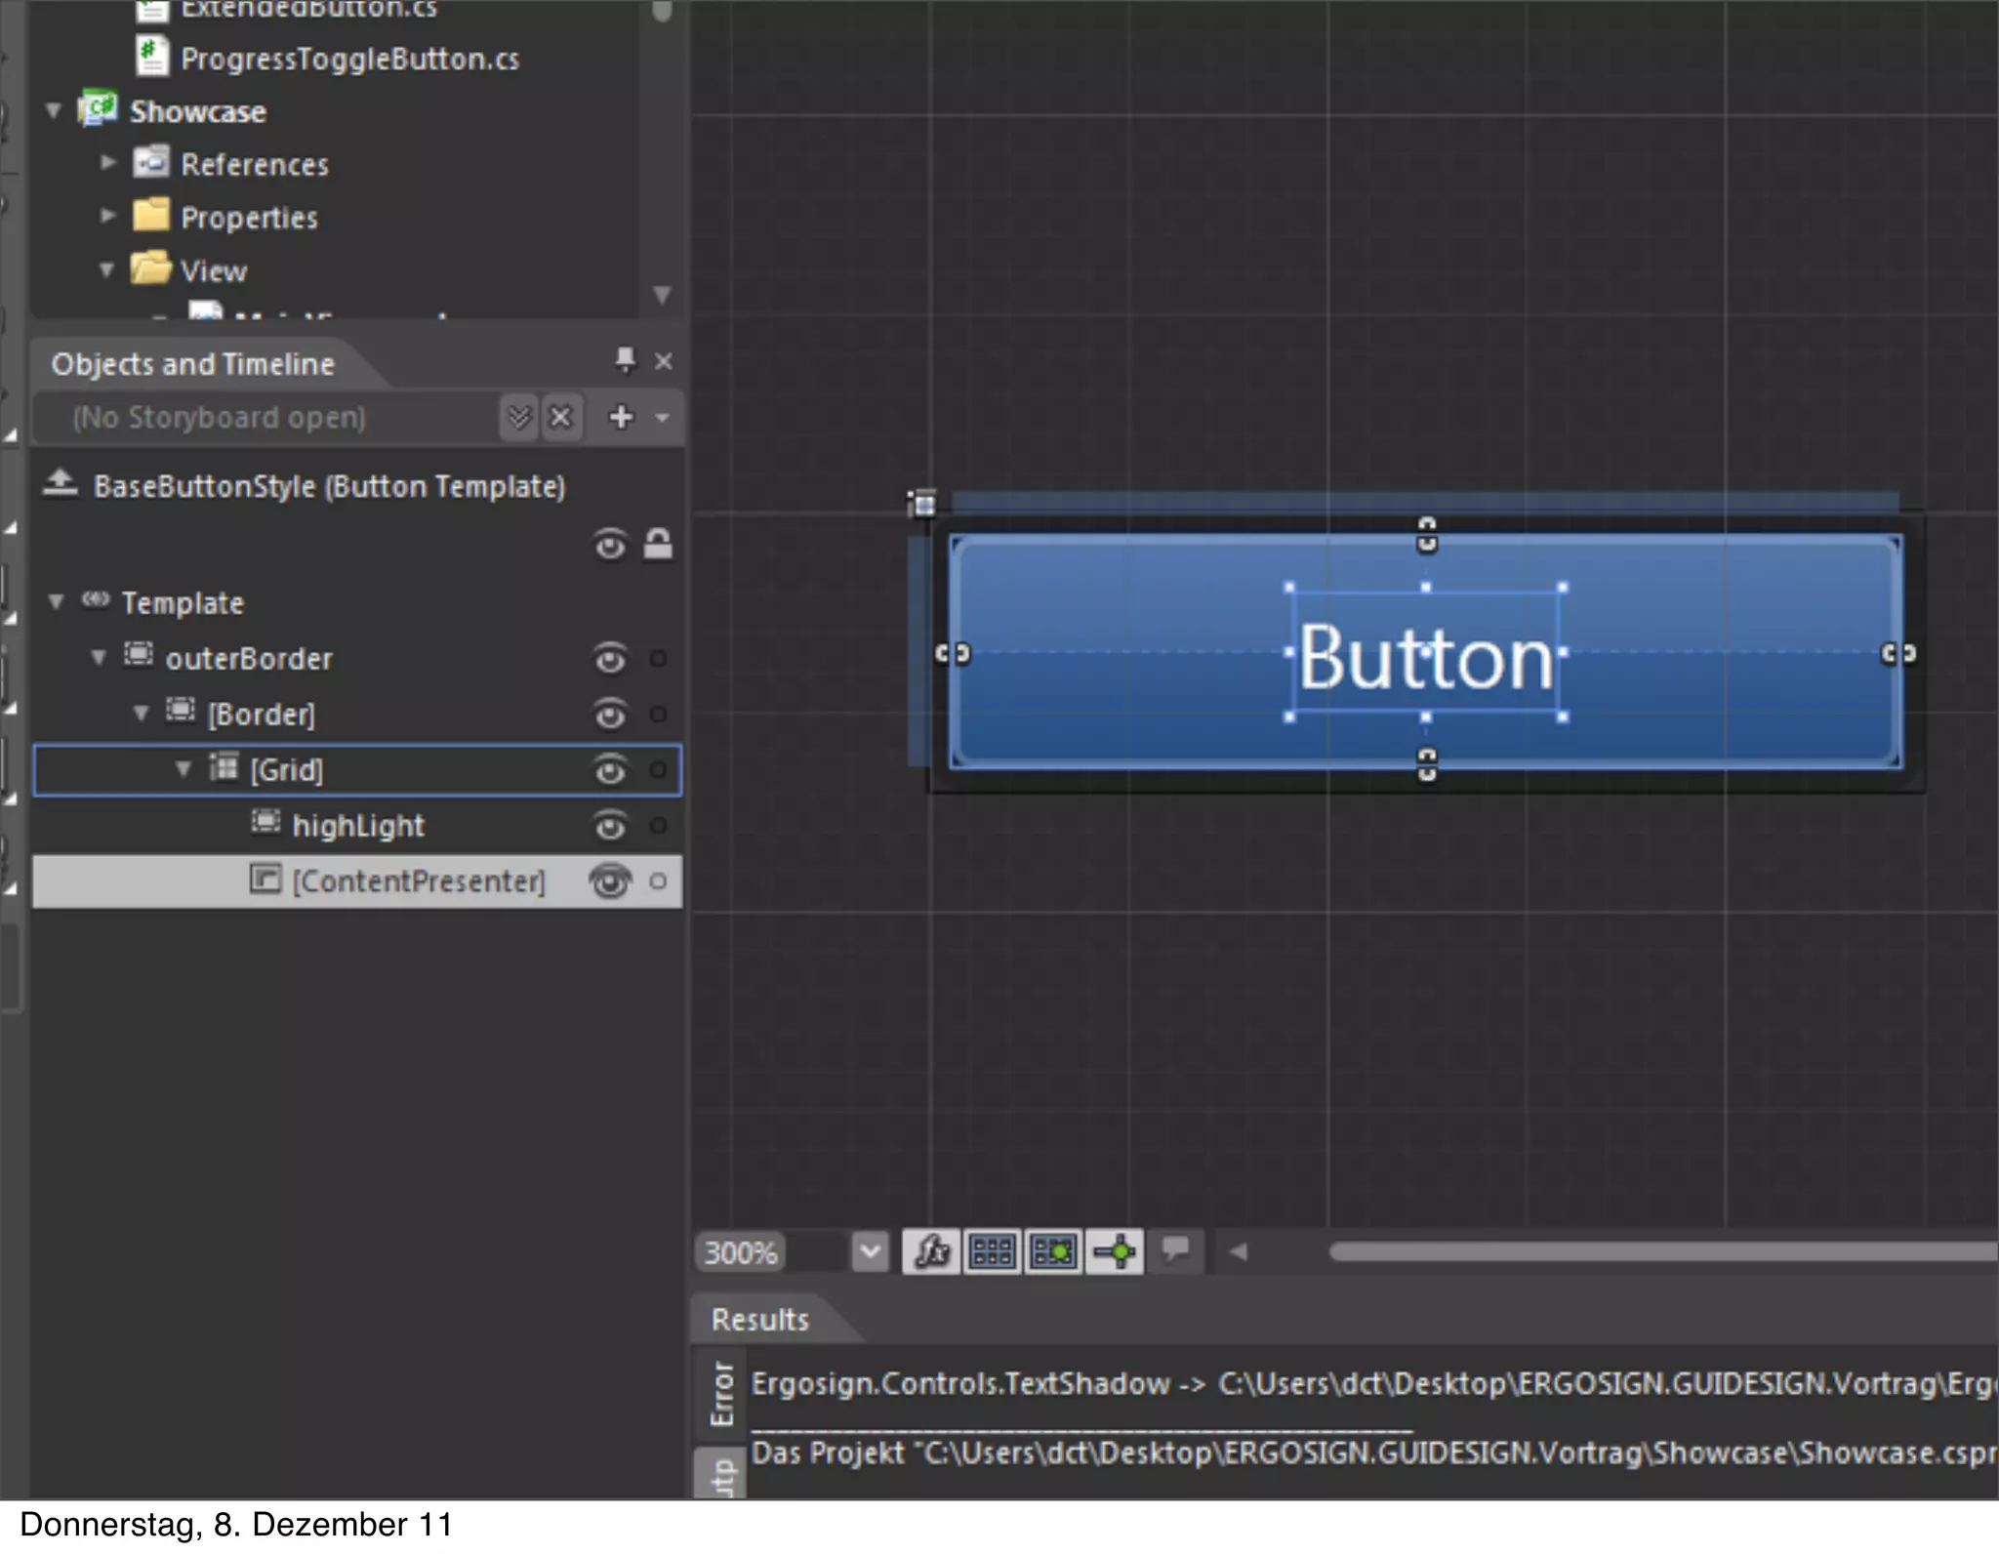
Task: Switch to the Results tab
Action: point(760,1320)
